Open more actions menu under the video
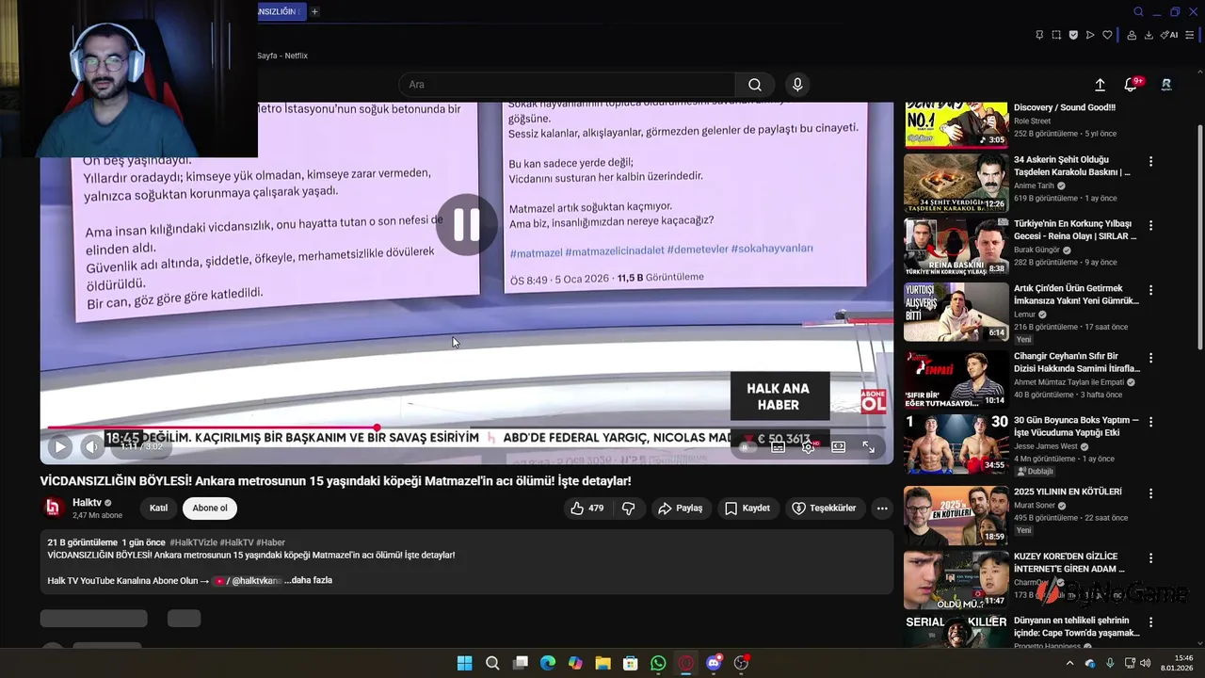 882,508
